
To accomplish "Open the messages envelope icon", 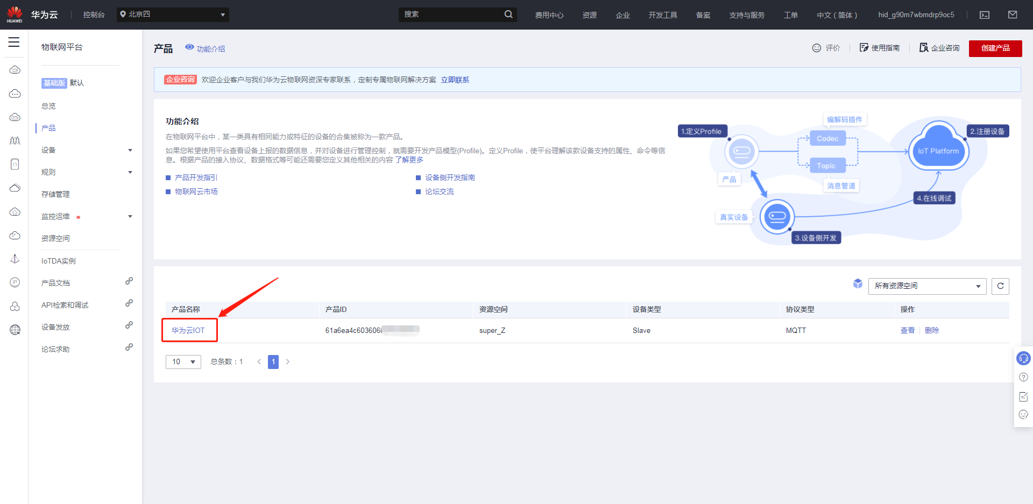I will (x=1012, y=15).
